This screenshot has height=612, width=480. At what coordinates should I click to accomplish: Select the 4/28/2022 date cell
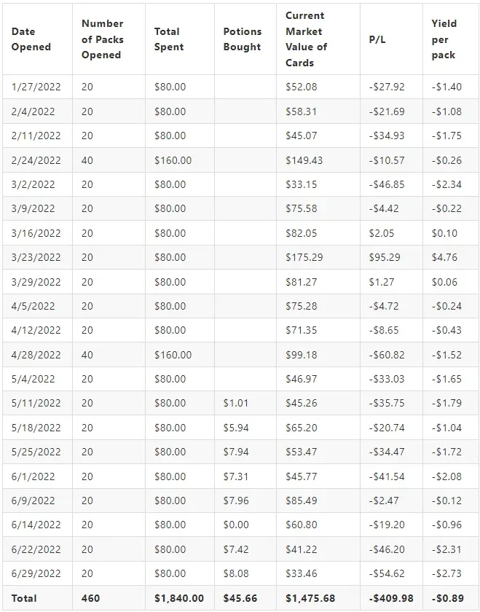tap(36, 355)
